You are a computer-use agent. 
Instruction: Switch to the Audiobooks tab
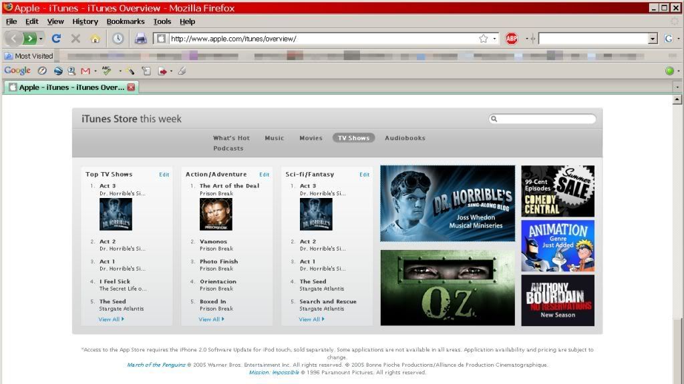tap(405, 138)
